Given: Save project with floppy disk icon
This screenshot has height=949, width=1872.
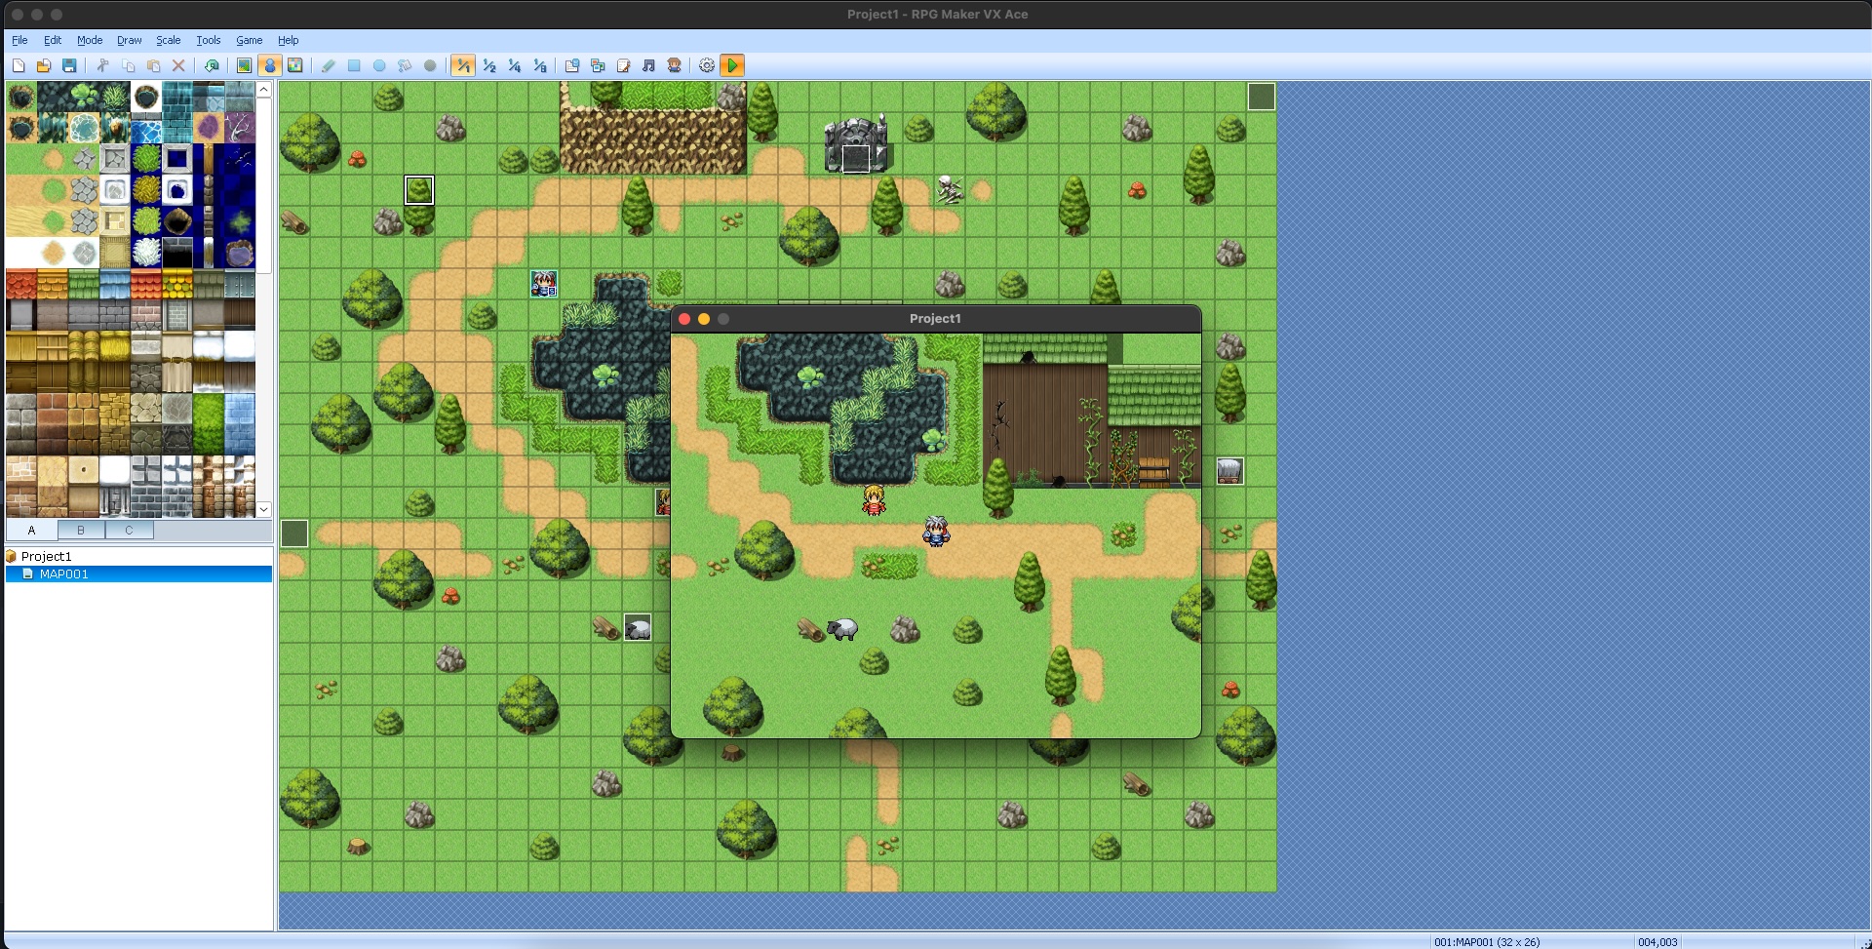Looking at the screenshot, I should click(x=69, y=65).
